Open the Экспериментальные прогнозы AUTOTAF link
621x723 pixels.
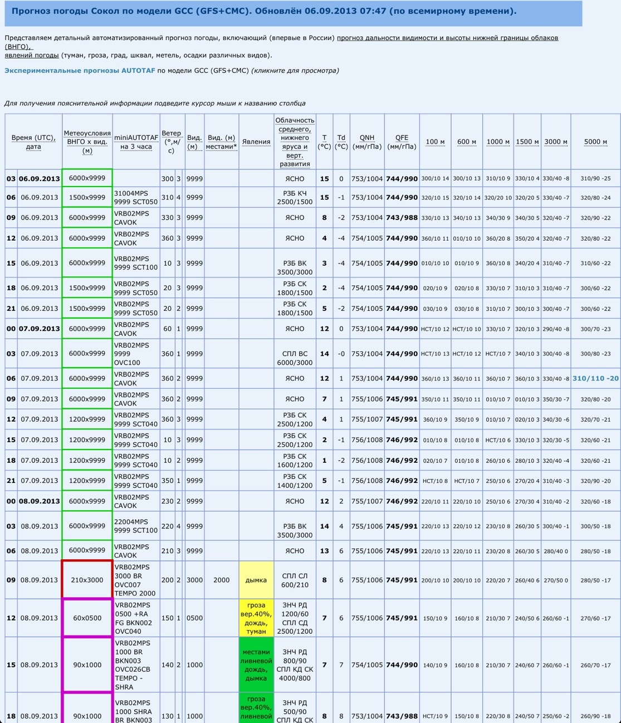tap(80, 71)
